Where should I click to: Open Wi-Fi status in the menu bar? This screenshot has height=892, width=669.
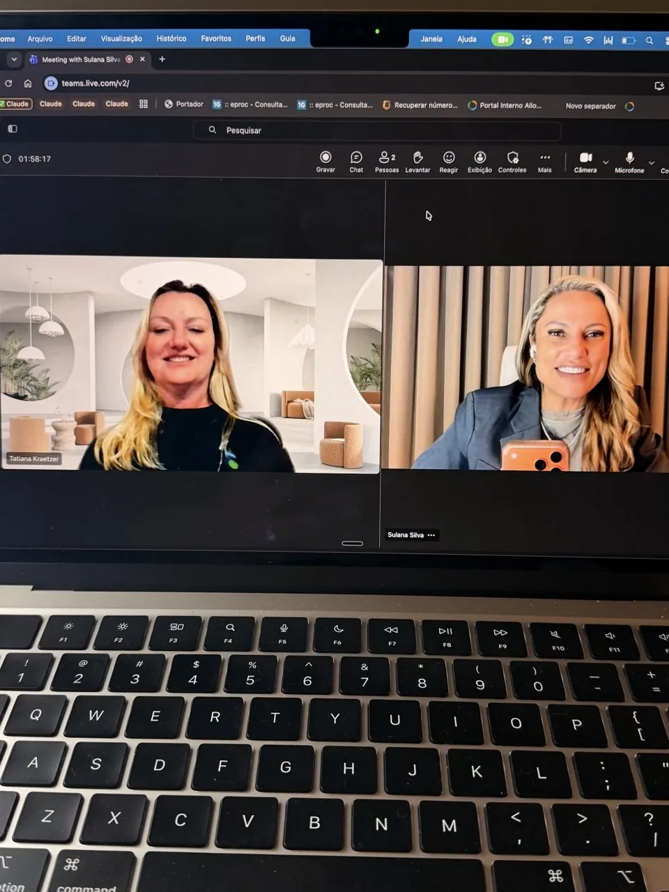(589, 40)
